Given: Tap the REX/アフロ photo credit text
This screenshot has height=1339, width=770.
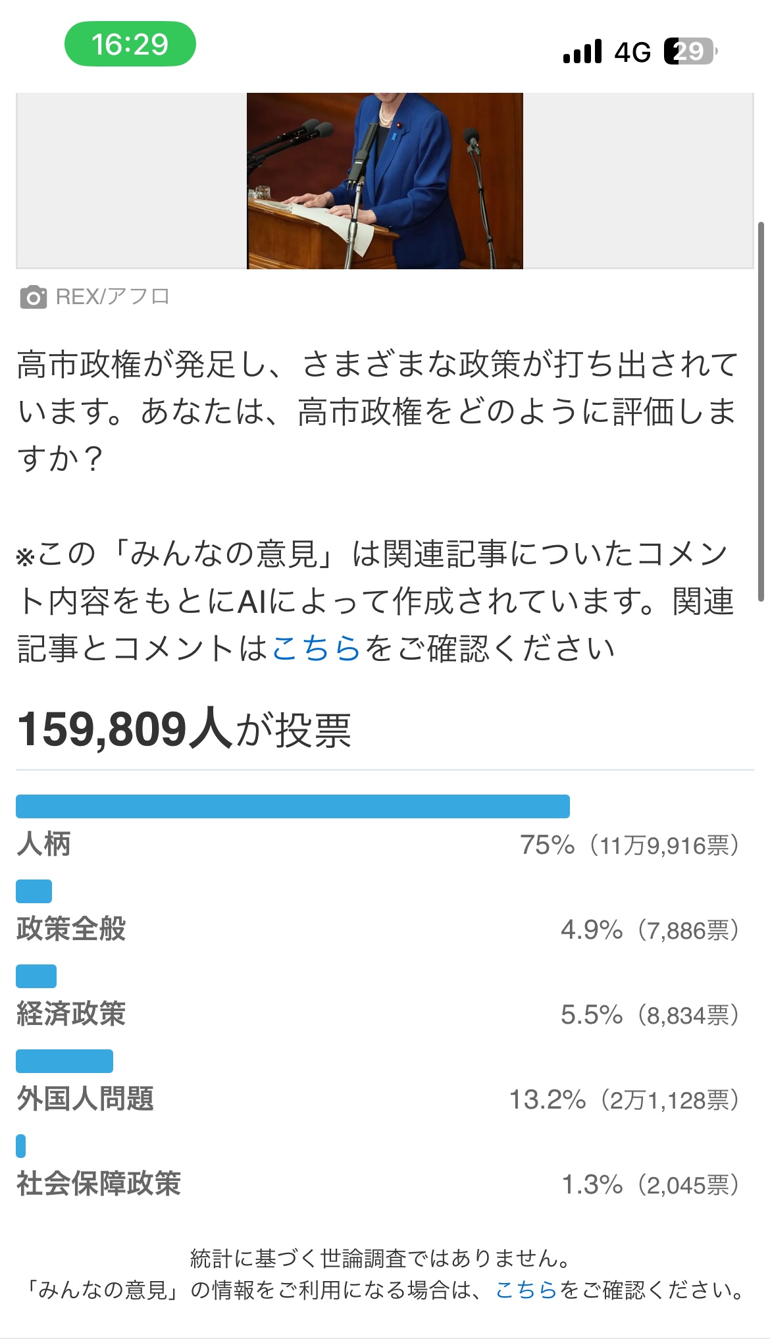Looking at the screenshot, I should click(113, 297).
